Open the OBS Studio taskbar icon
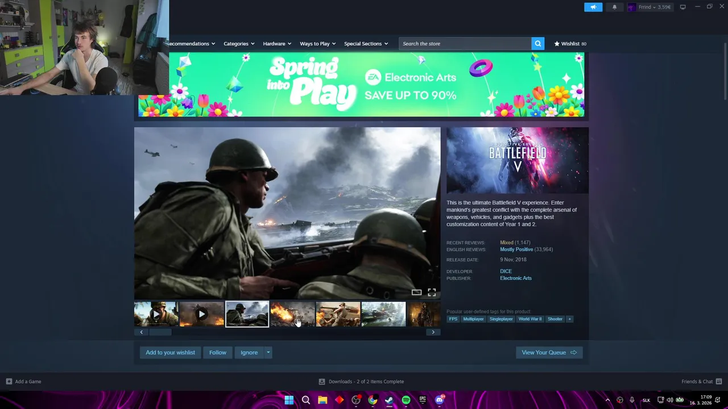The width and height of the screenshot is (728, 409). [x=356, y=400]
